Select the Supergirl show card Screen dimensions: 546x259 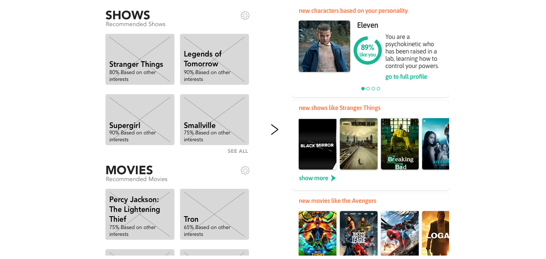click(x=140, y=119)
